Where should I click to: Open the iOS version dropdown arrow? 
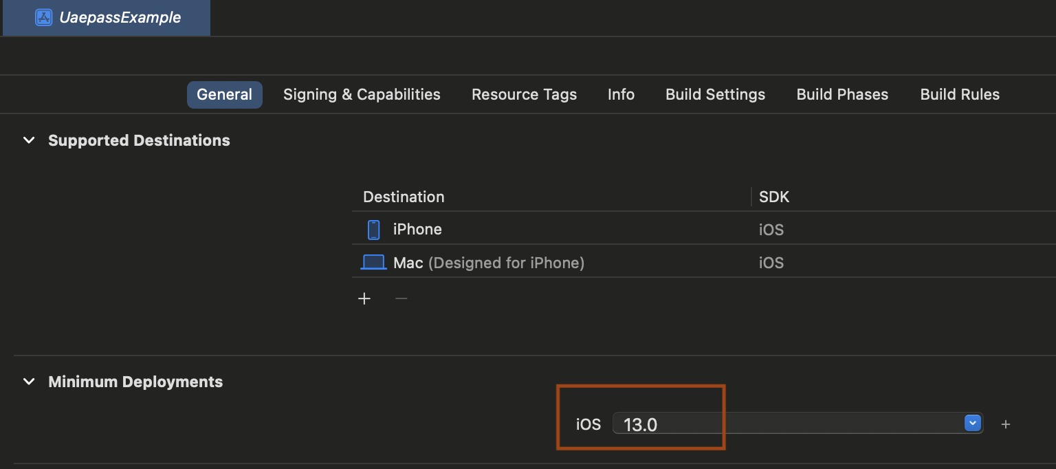click(x=972, y=424)
